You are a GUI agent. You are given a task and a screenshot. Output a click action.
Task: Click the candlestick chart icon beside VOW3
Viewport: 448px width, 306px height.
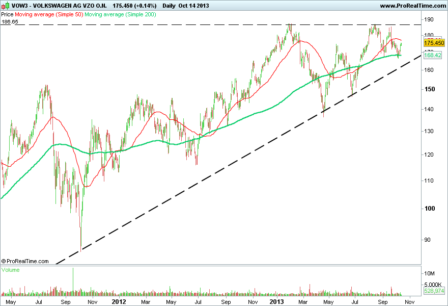[x=6, y=6]
